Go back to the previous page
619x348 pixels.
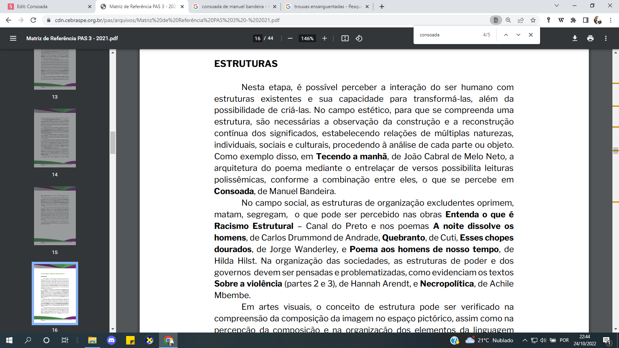pyautogui.click(x=9, y=20)
